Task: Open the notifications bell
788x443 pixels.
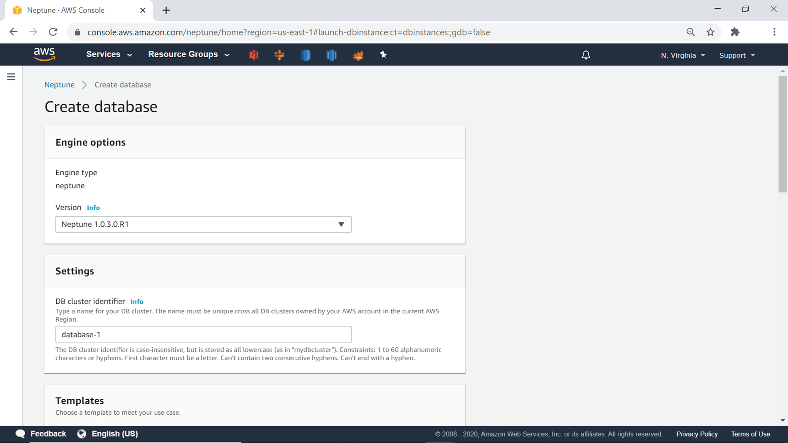Action: click(x=586, y=55)
